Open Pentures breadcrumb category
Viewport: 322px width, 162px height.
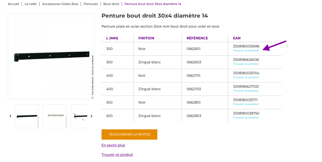91,4
